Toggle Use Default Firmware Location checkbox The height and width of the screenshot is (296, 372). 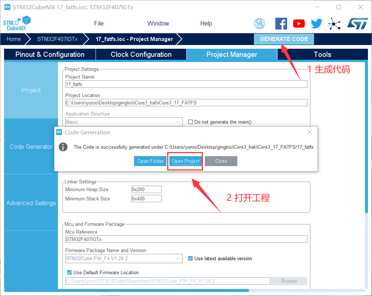point(69,272)
